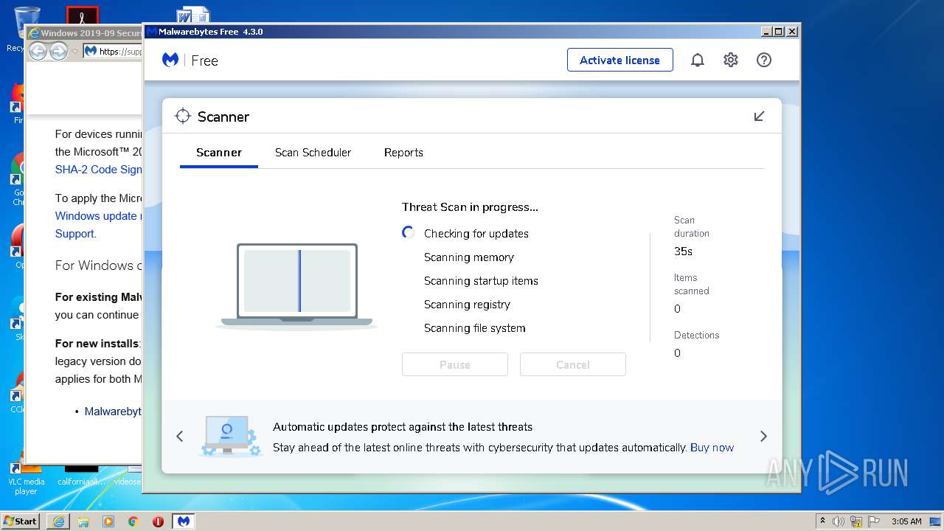Viewport: 944px width, 531px height.
Task: Open the Buy now link
Action: tap(712, 448)
